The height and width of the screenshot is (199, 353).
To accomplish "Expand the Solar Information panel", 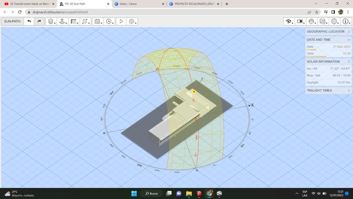I will click(328, 61).
